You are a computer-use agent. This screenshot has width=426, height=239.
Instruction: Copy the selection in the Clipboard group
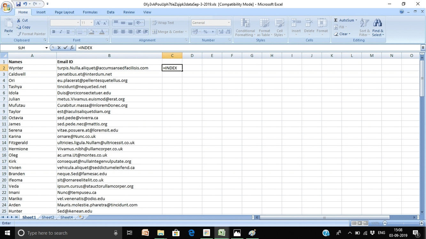coord(23,27)
